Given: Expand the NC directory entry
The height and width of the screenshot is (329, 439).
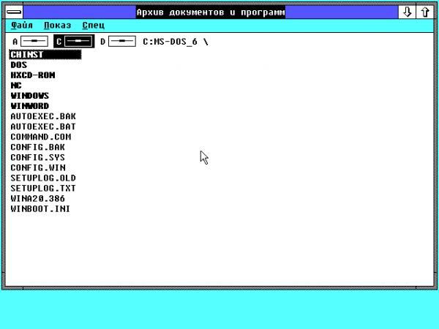Looking at the screenshot, I should (x=16, y=85).
